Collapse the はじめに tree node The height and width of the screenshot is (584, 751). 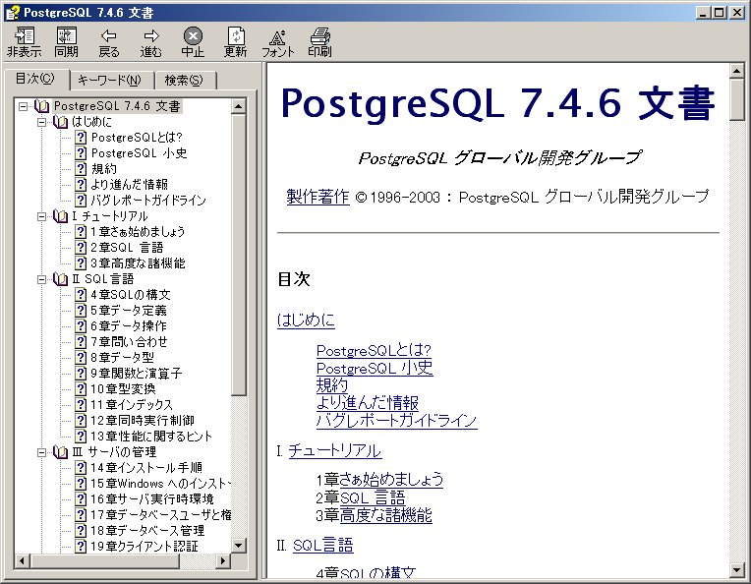coord(42,122)
